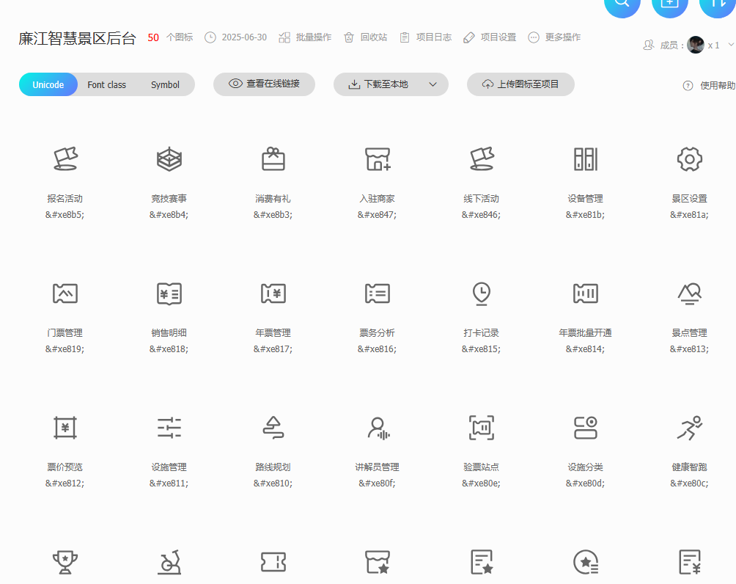Open the 更多操作 menu
736x584 pixels.
click(x=554, y=37)
